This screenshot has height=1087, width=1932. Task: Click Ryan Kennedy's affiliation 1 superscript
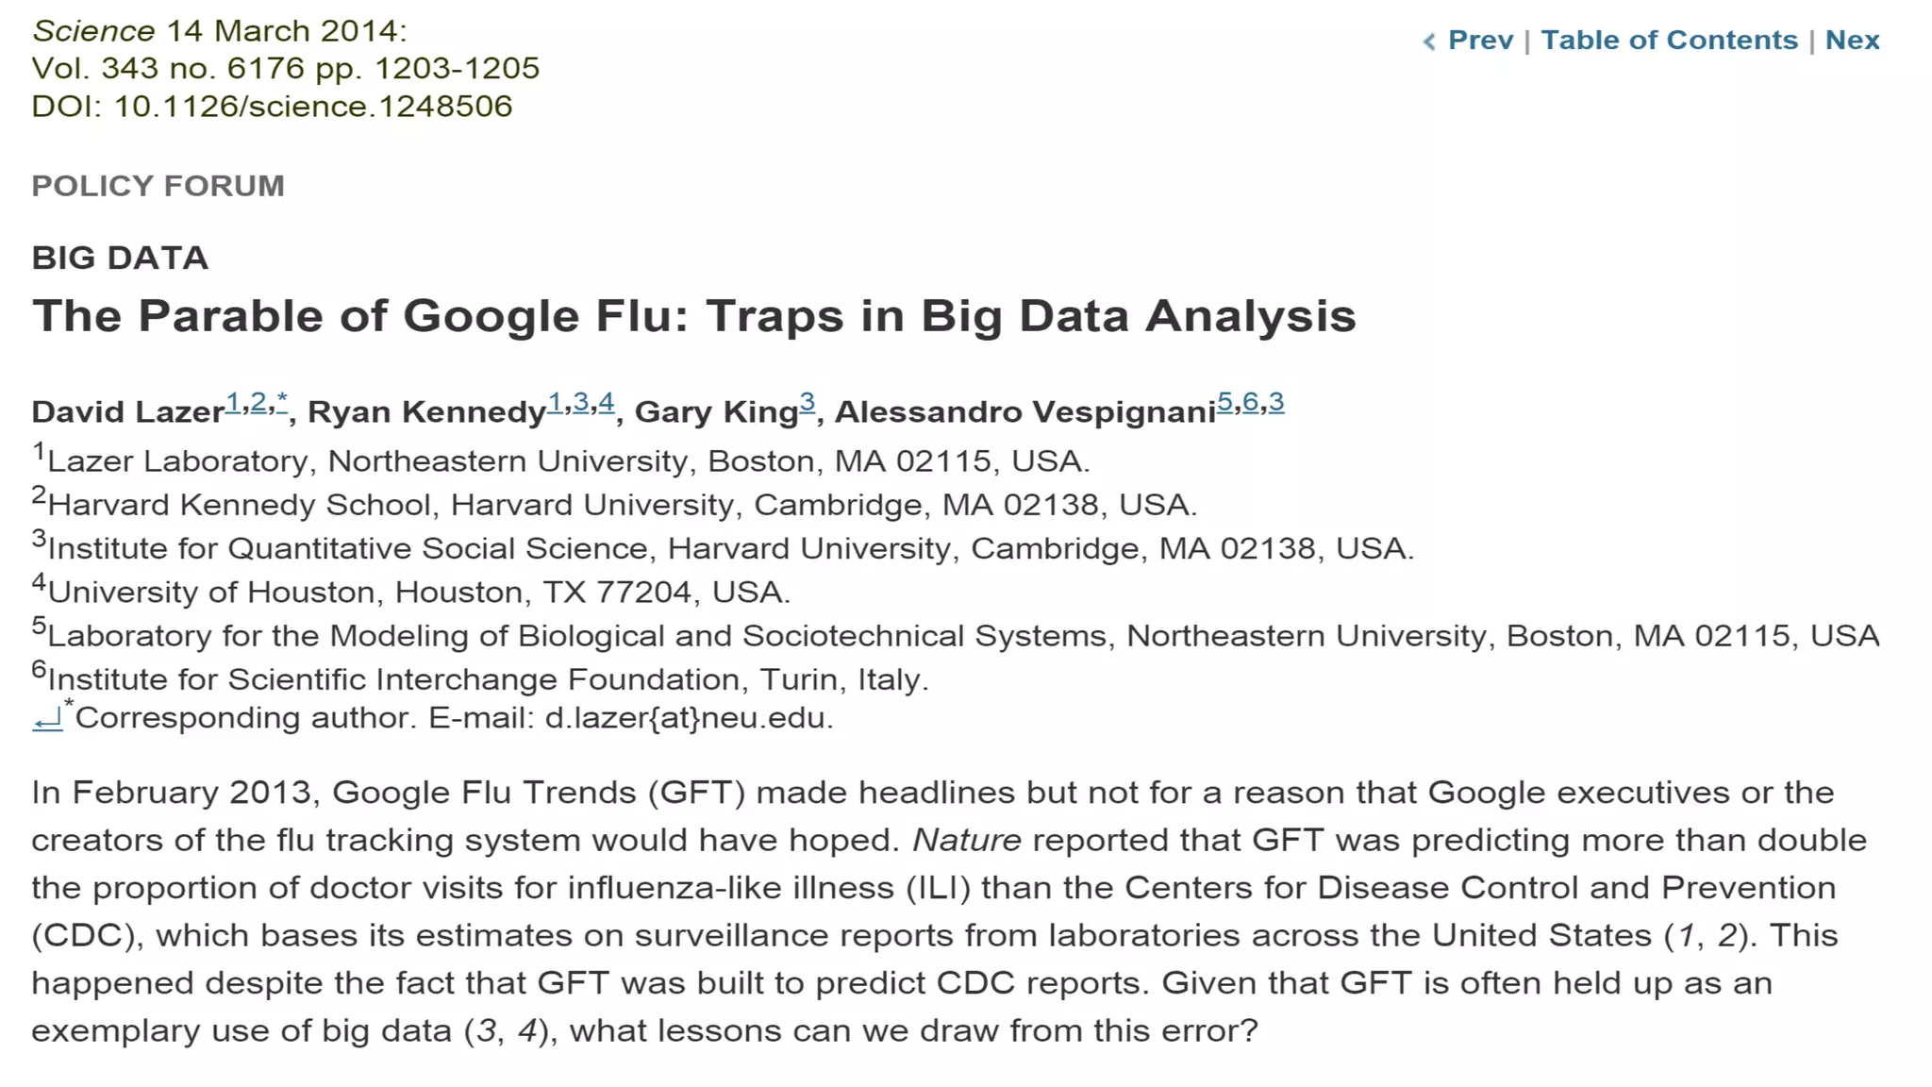tap(555, 404)
